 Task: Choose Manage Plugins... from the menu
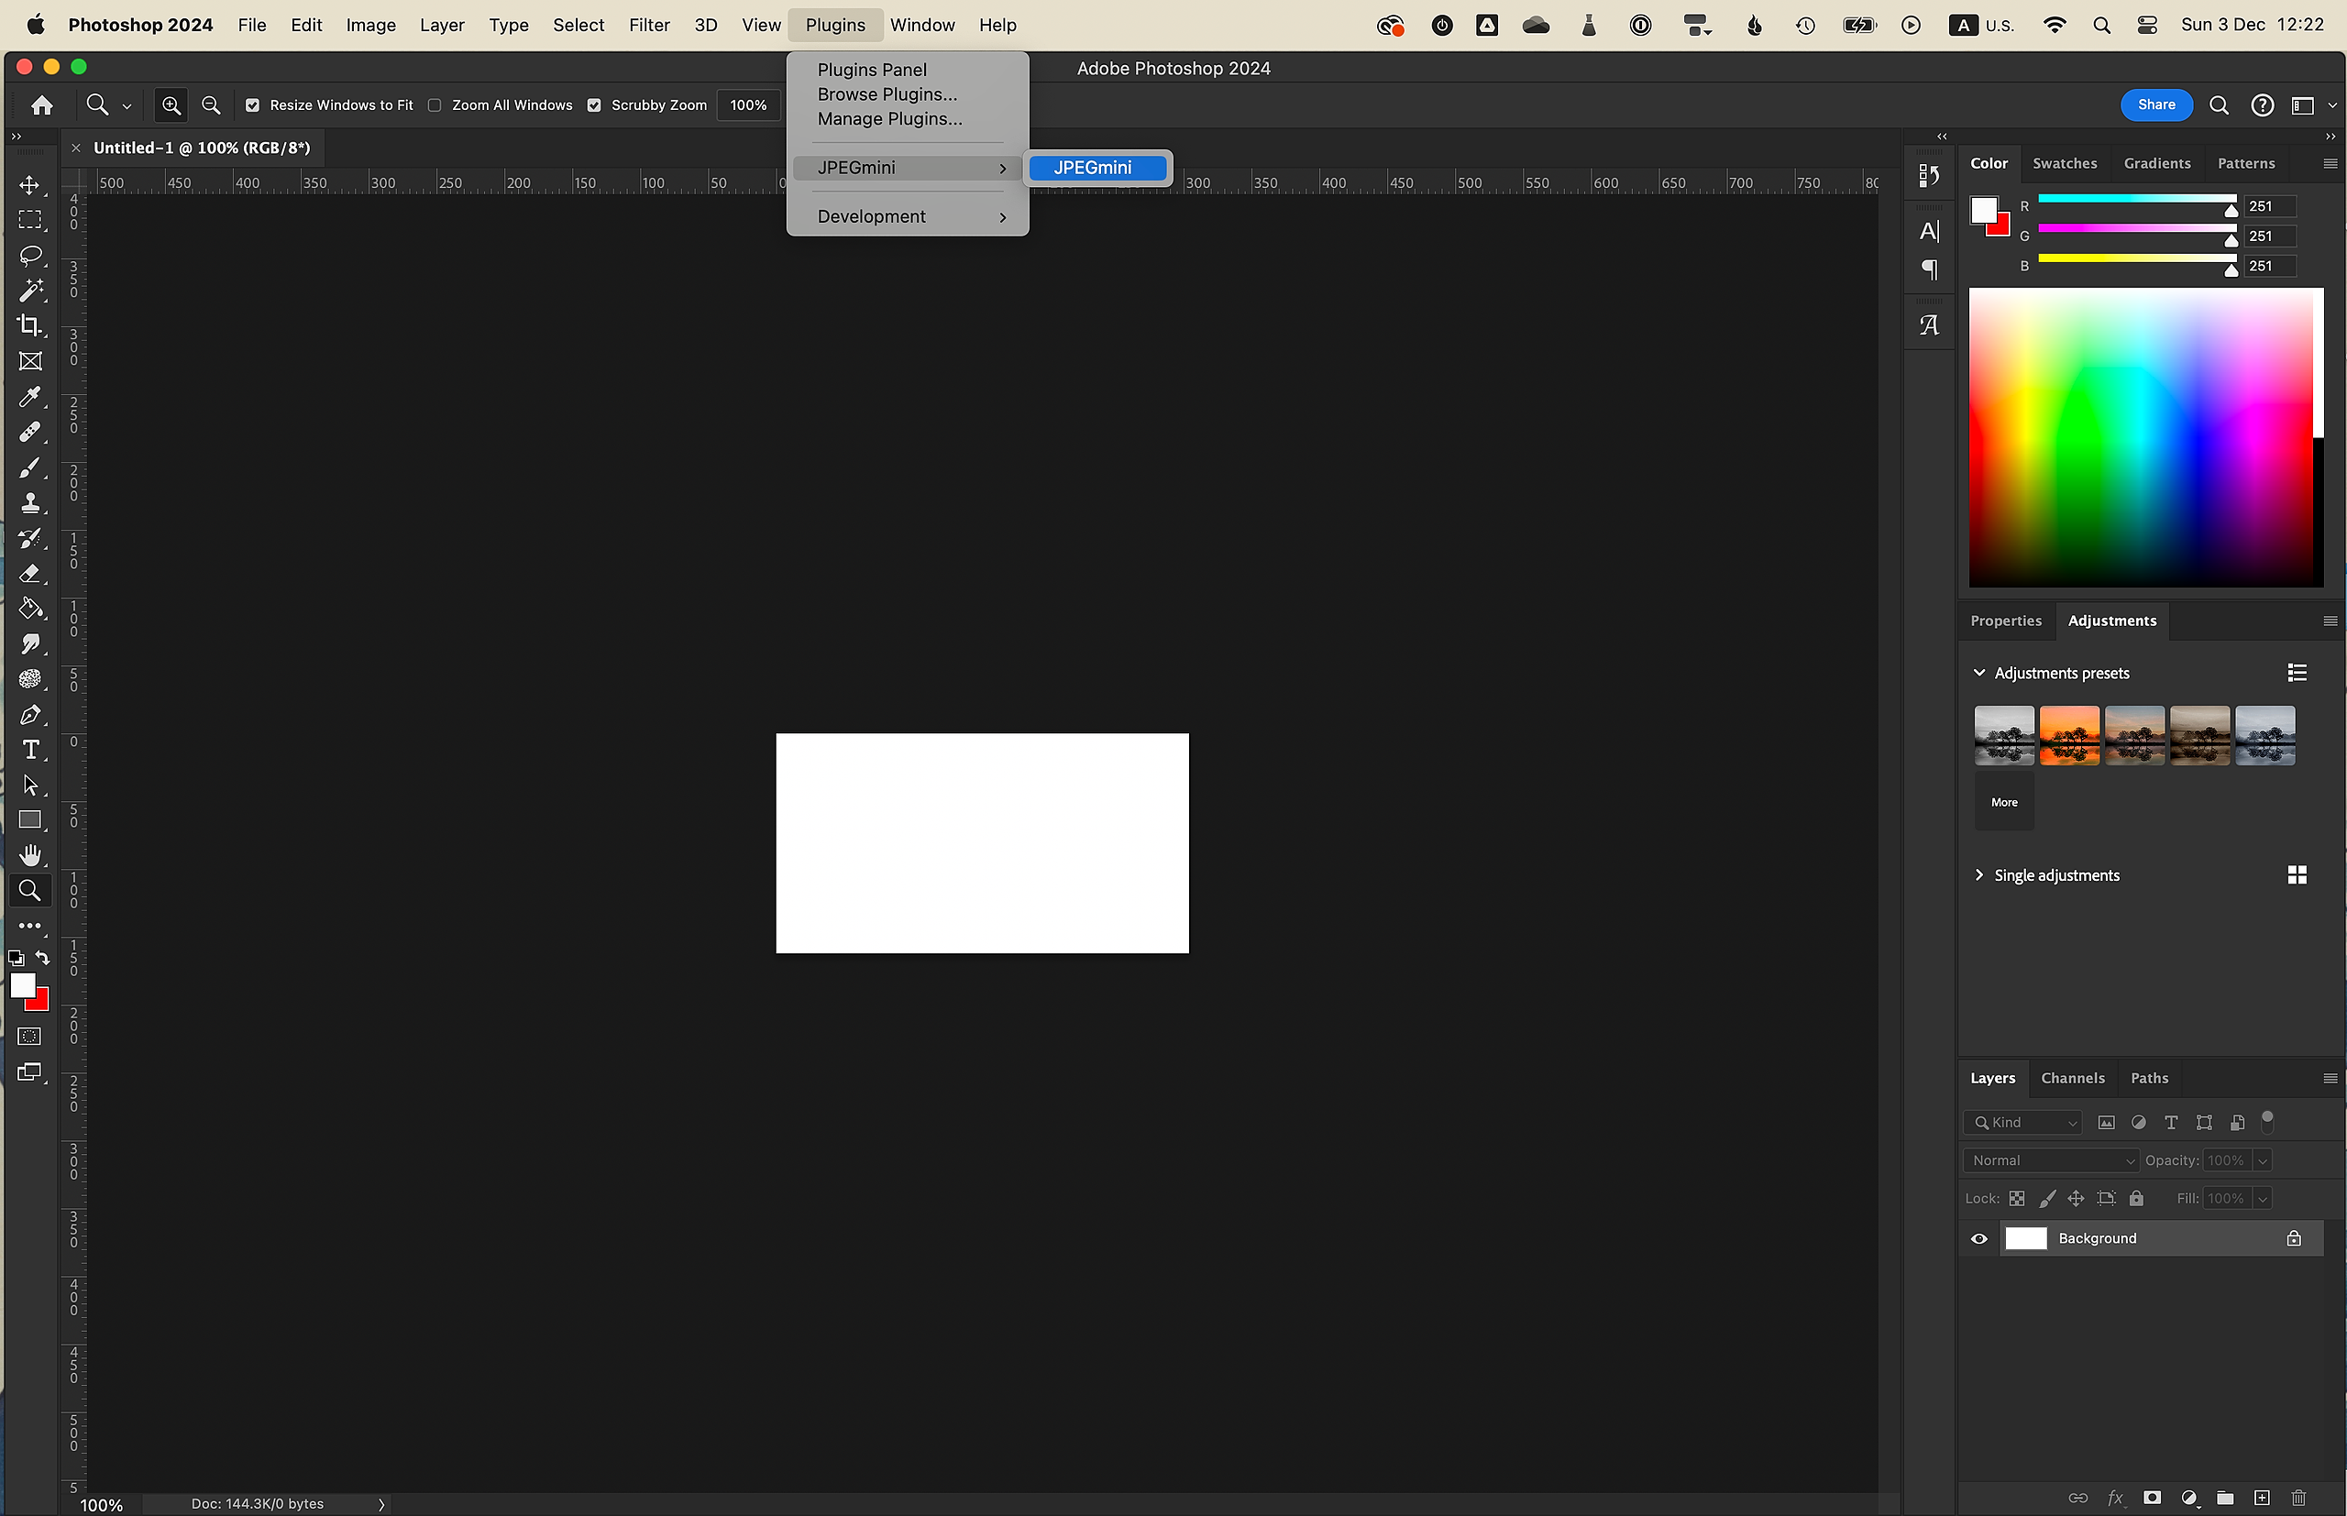point(889,119)
